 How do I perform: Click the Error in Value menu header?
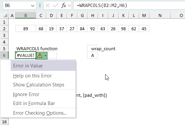click(43, 66)
